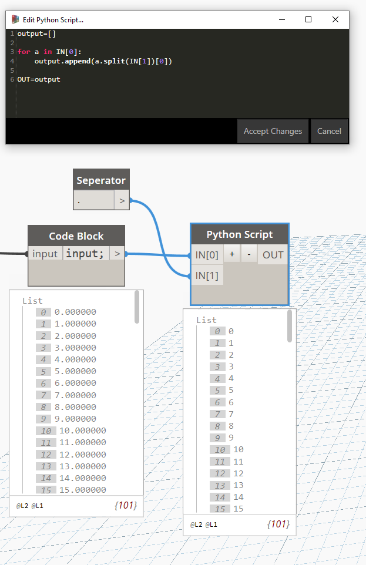Screen dimensions: 366x565
Task: Click scrollbar of Python Script output list
Action: click(290, 327)
